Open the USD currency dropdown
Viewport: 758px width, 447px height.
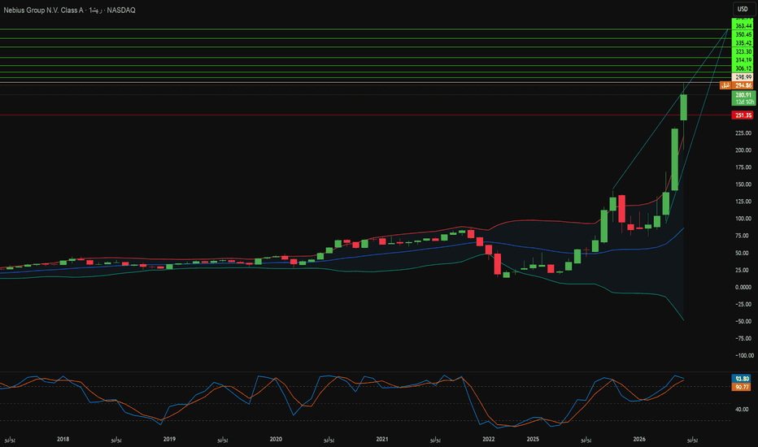[743, 9]
